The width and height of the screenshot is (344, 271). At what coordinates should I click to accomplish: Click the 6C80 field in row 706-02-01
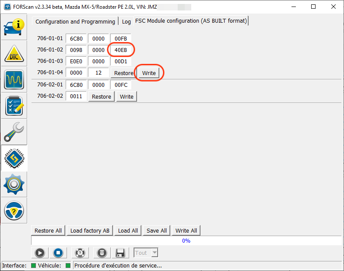pos(76,85)
